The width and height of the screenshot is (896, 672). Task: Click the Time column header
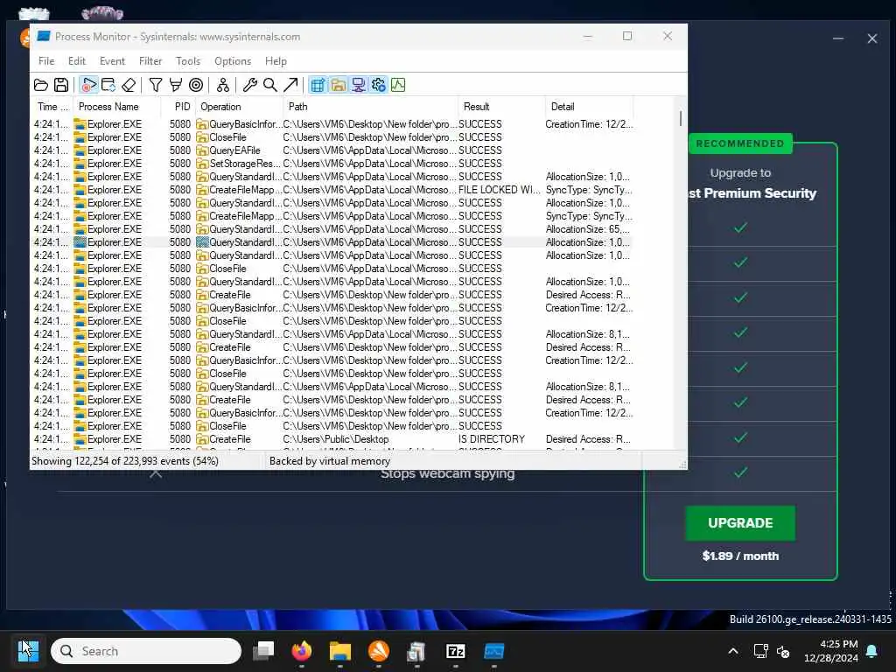52,106
